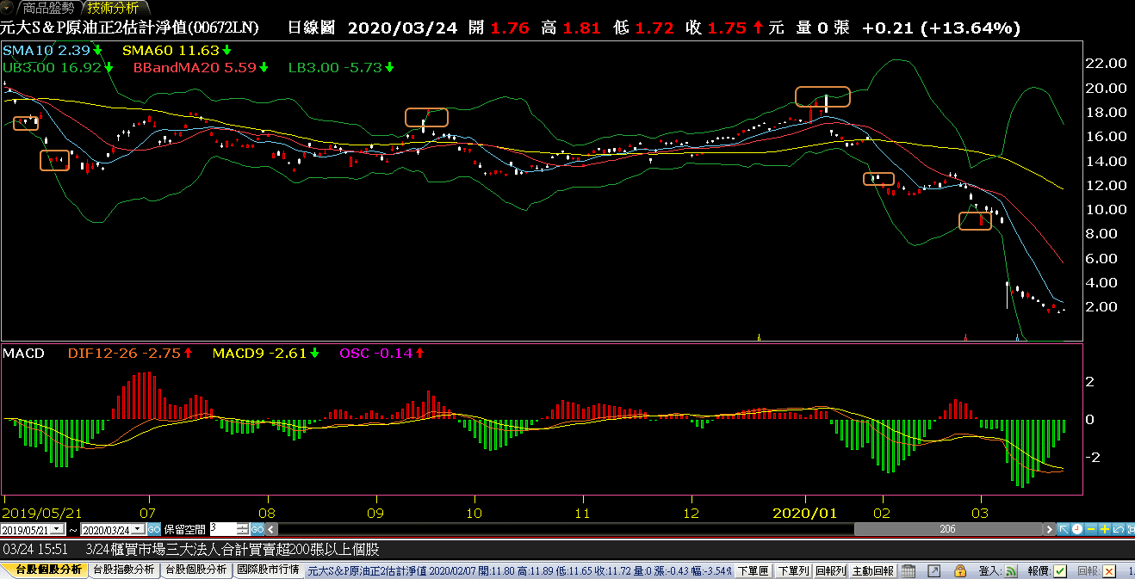The image size is (1135, 579).
Task: Toggle the 回報 red X box
Action: pyautogui.click(x=1110, y=570)
